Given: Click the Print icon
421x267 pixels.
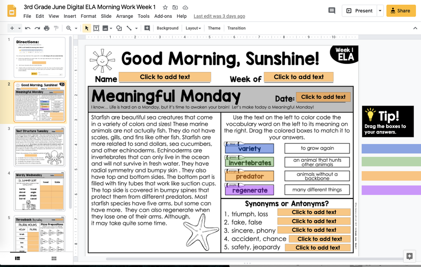Looking at the screenshot, I should [45, 28].
